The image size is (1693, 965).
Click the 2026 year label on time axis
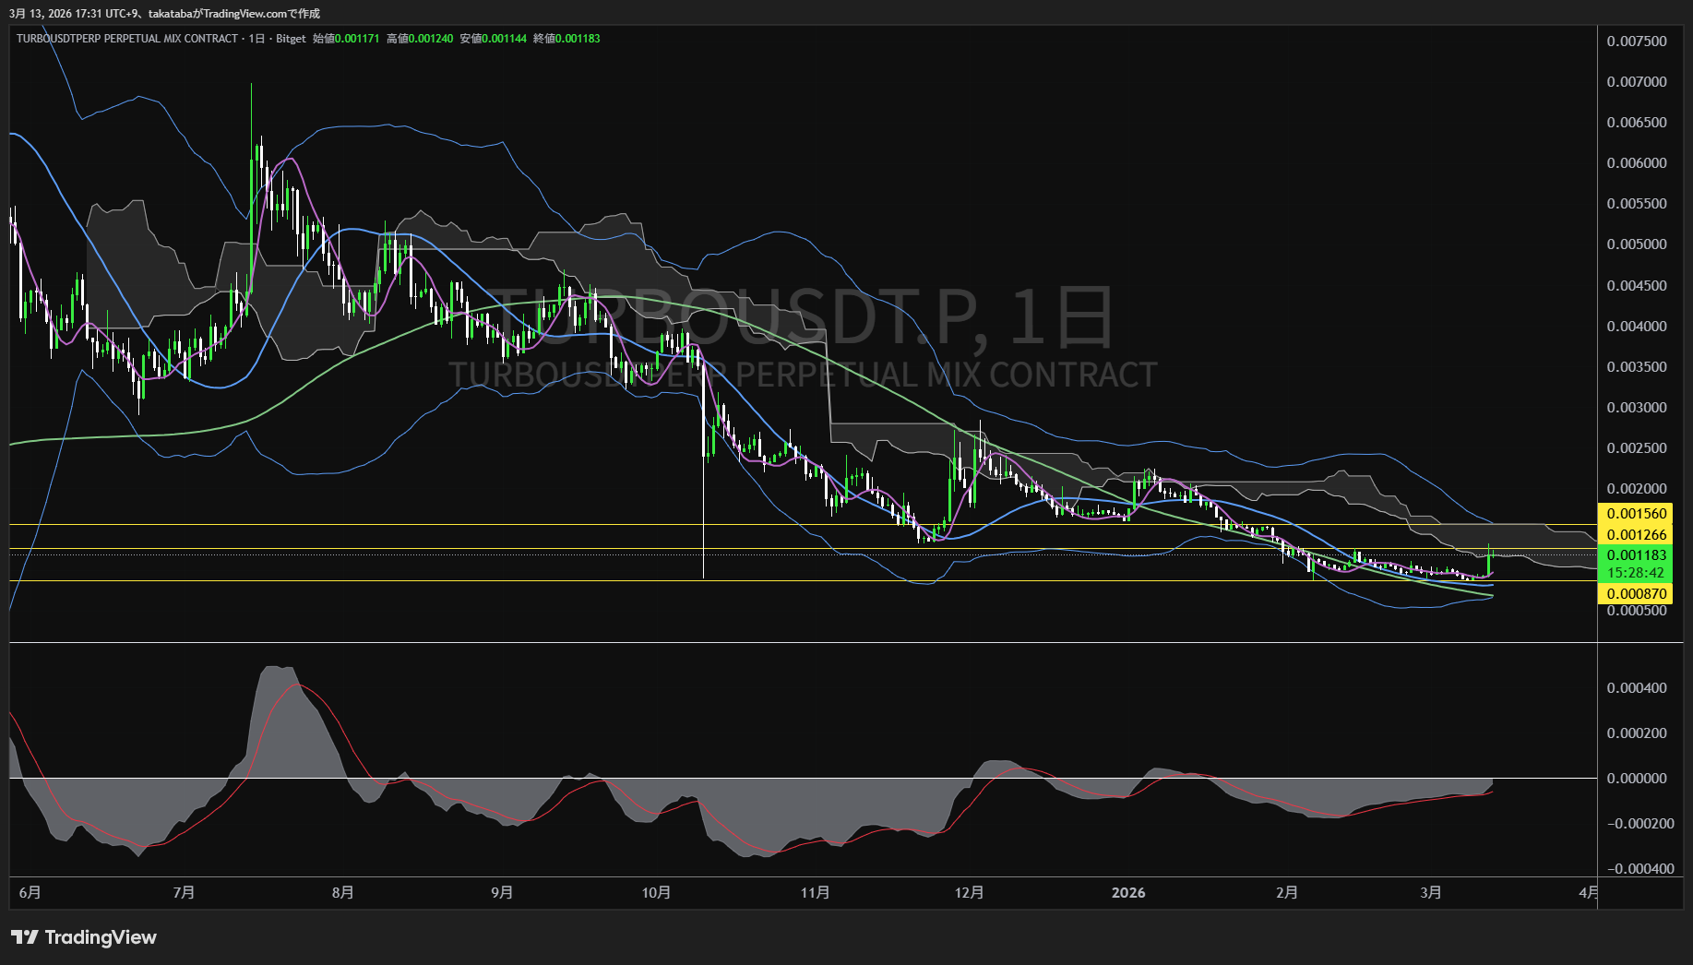(1127, 893)
